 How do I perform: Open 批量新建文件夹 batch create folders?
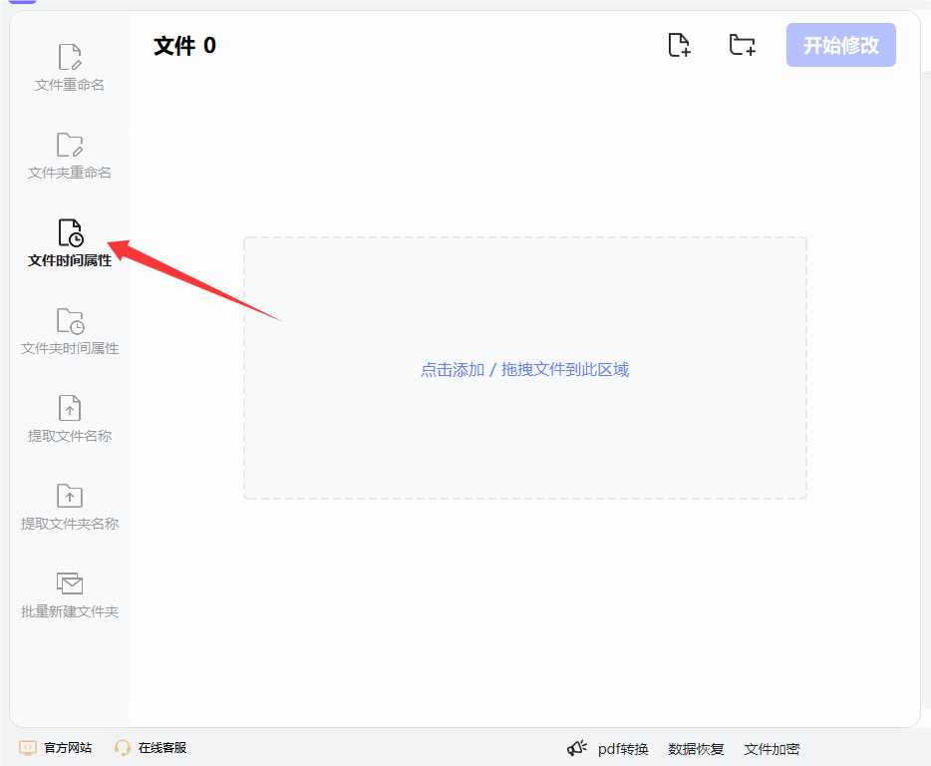tap(70, 594)
